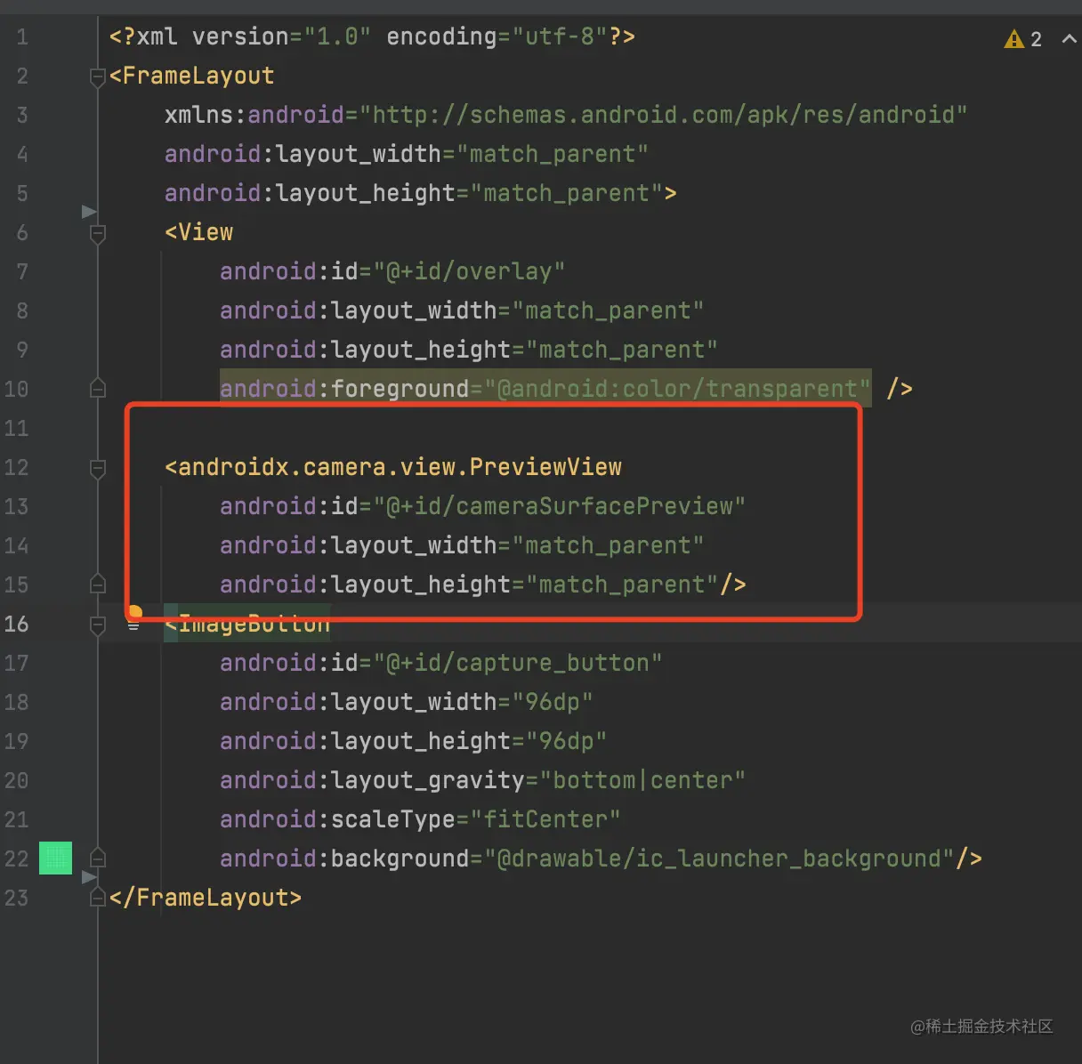The image size is (1082, 1064).
Task: Click the xmlns:android schema URL value
Action: click(x=663, y=115)
